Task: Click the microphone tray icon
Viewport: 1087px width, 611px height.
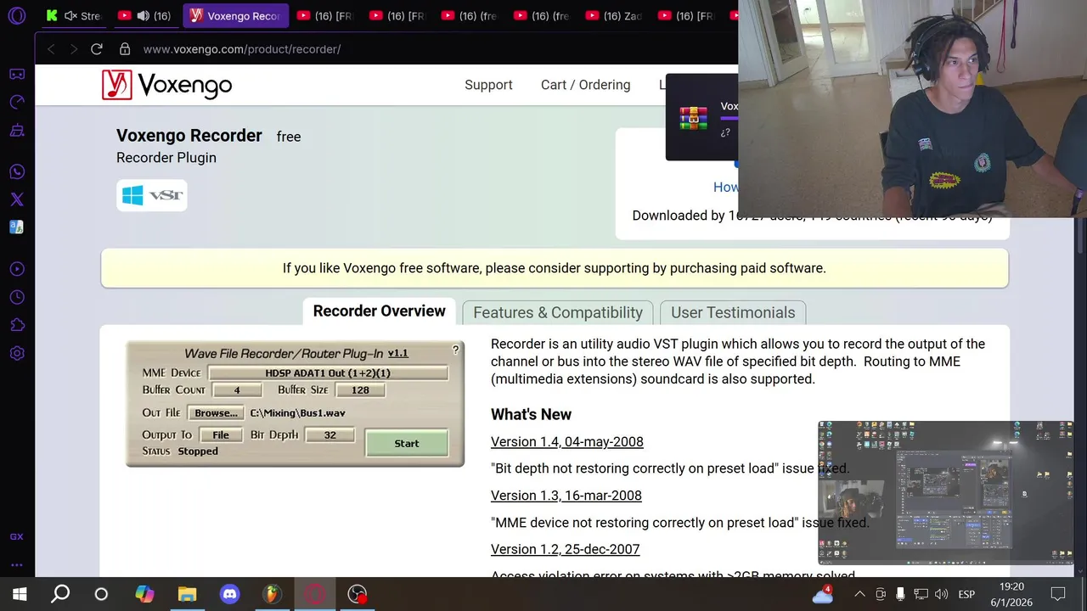Action: tap(900, 594)
